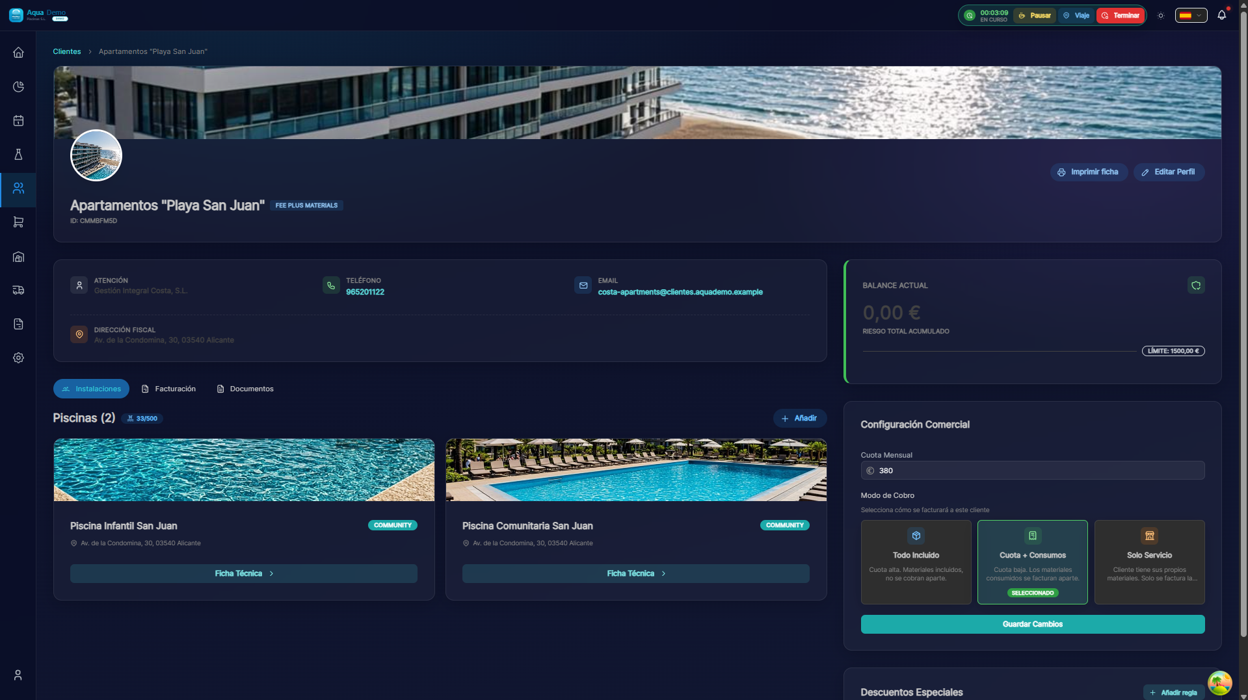
Task: Click Imprimir ficha button
Action: [x=1088, y=172]
